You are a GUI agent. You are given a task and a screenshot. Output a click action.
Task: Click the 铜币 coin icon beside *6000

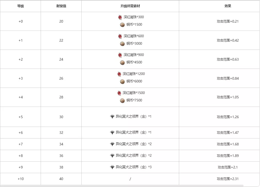pyautogui.click(x=122, y=81)
